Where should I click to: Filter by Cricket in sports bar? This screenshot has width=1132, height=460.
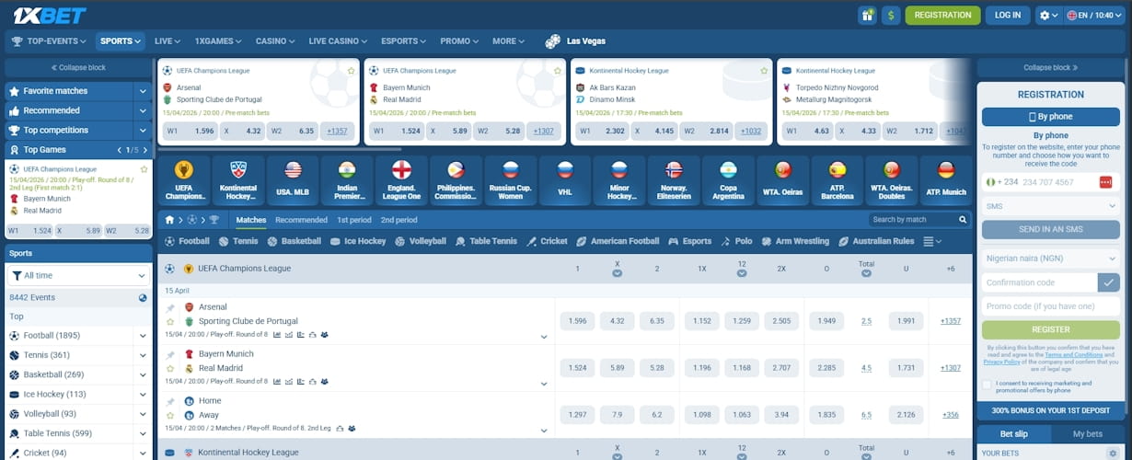547,241
